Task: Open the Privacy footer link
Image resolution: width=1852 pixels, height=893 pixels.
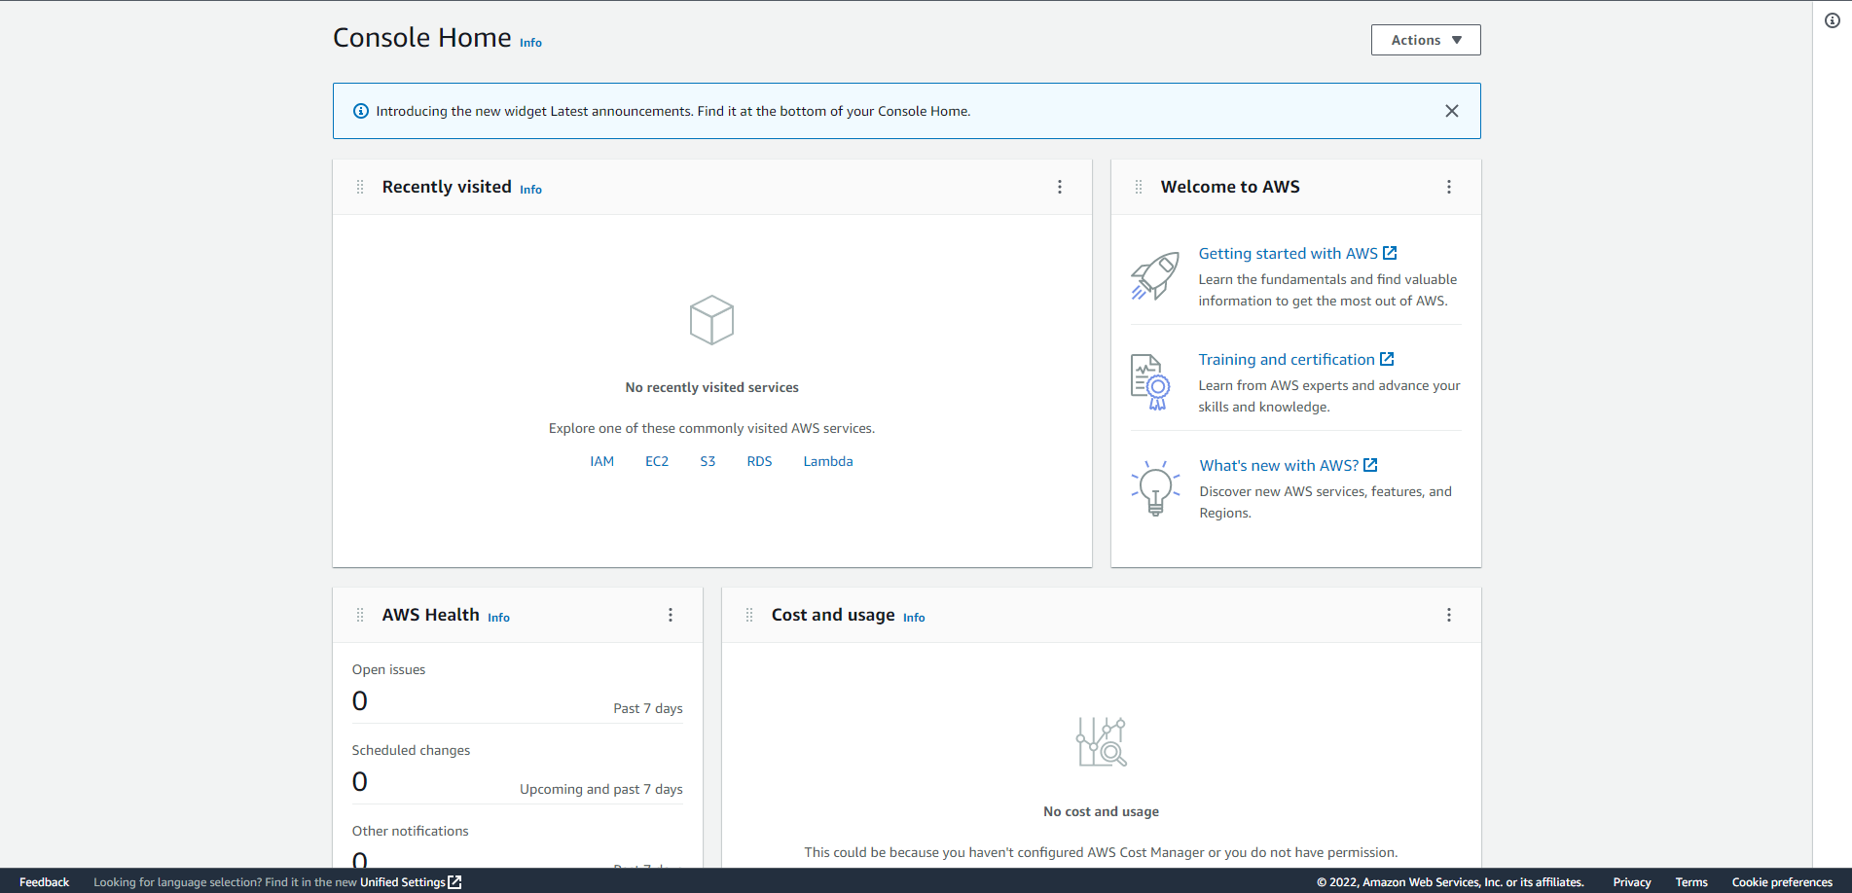Action: (x=1632, y=882)
